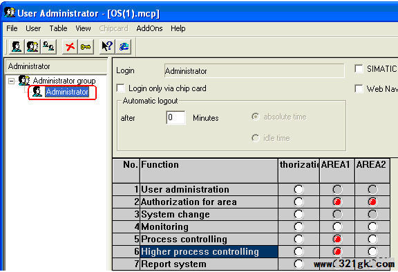Toggle System change authorization column circle
The width and height of the screenshot is (398, 272).
tap(298, 214)
